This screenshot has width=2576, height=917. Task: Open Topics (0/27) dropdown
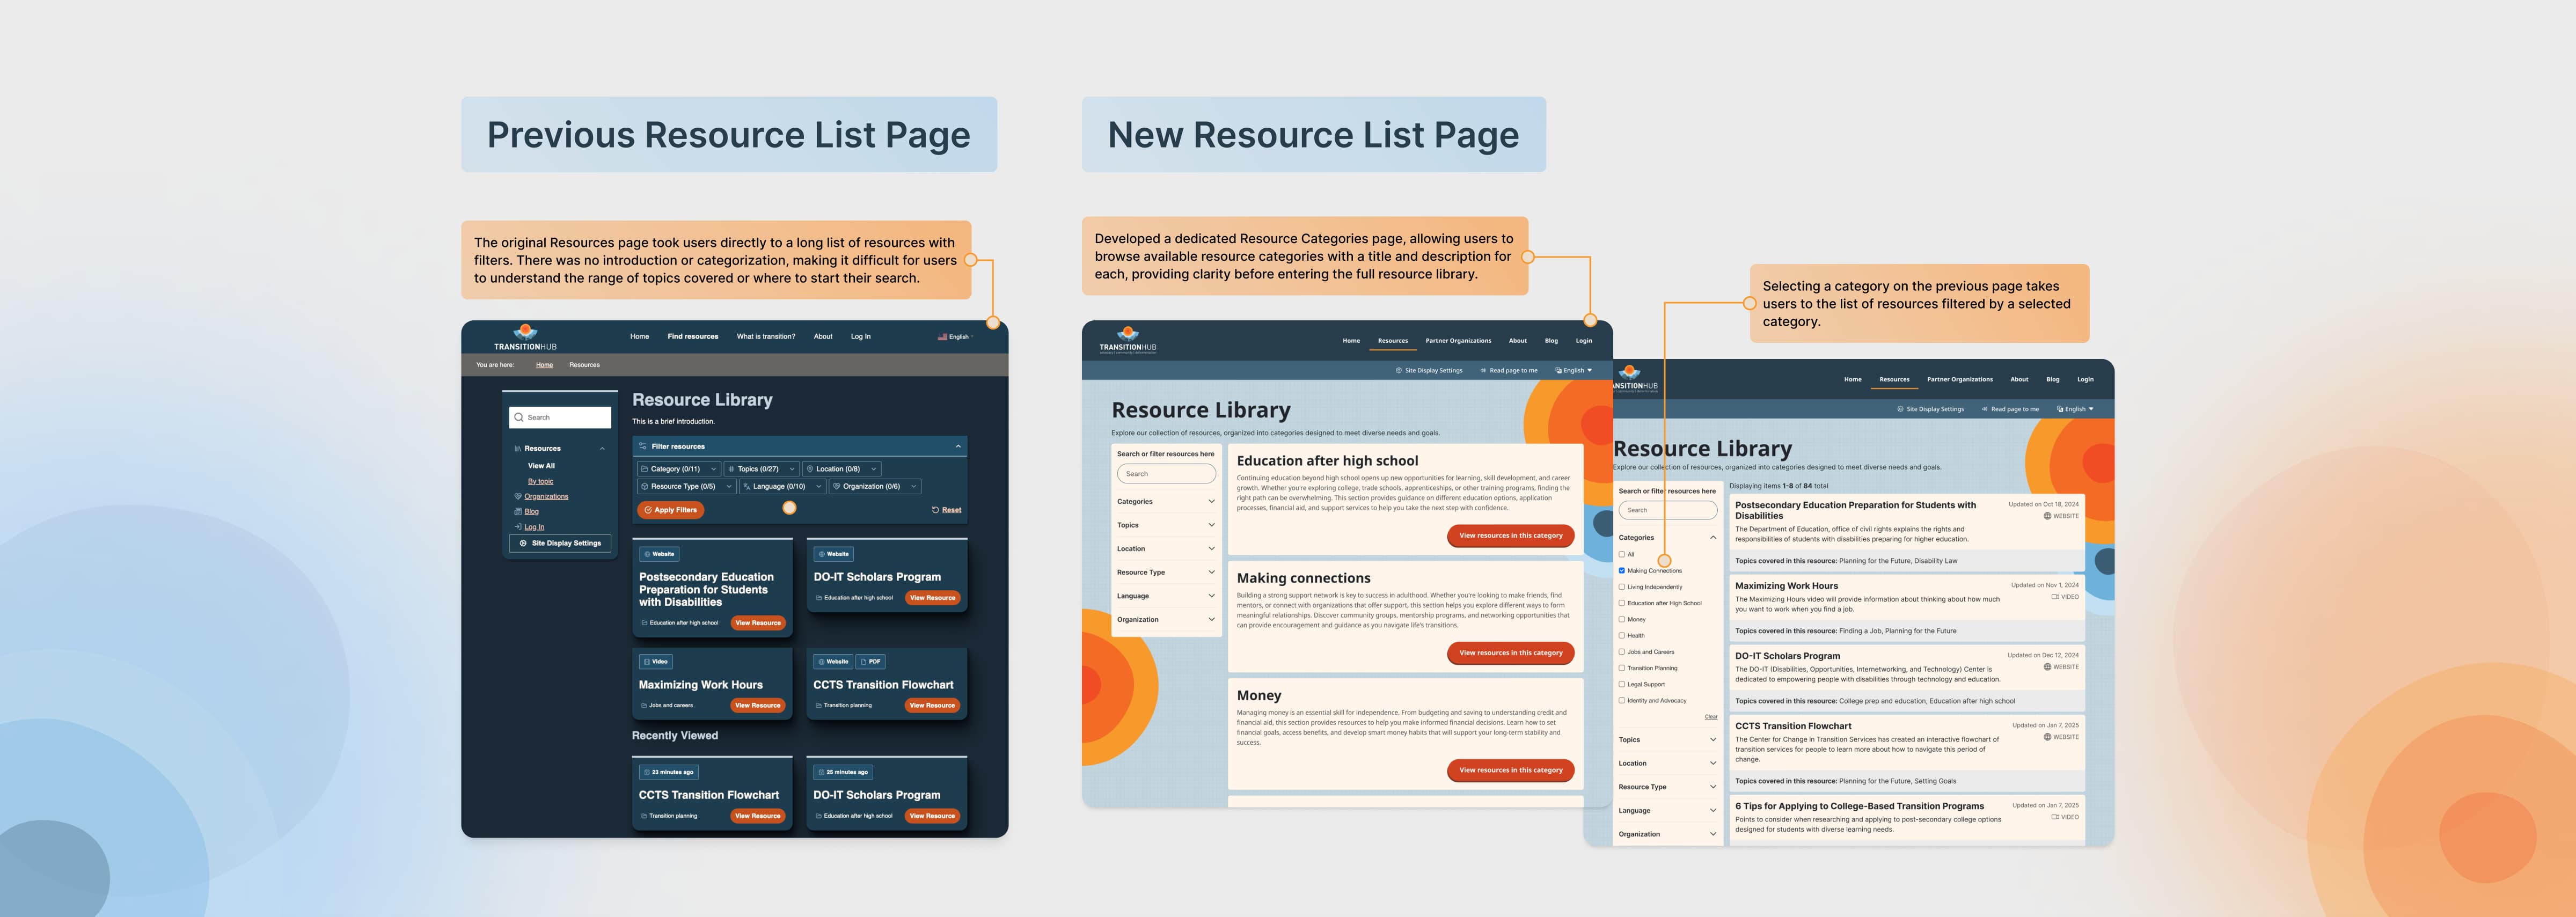pos(762,469)
